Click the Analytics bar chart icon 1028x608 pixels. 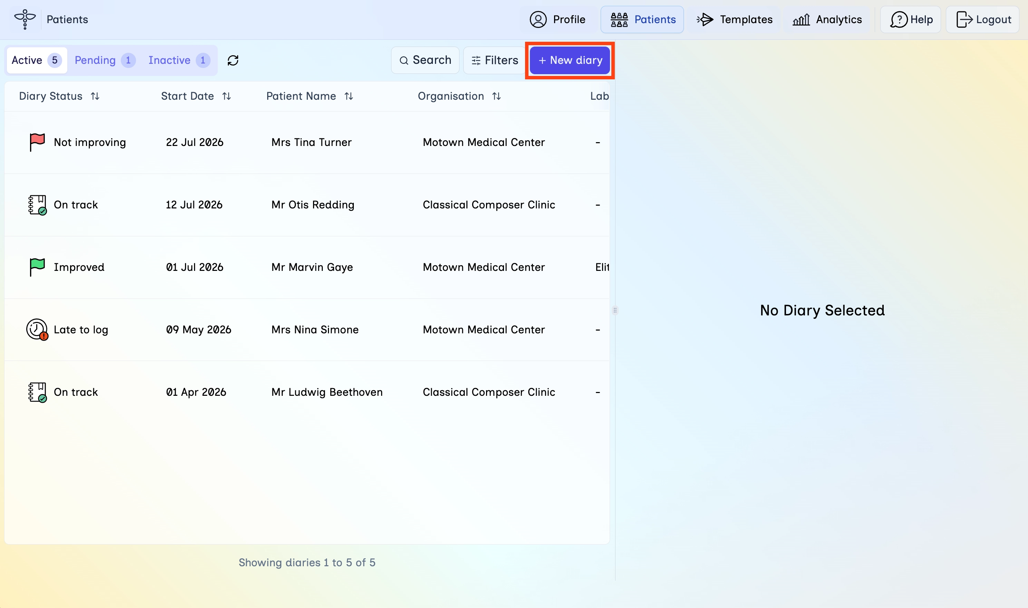click(801, 20)
